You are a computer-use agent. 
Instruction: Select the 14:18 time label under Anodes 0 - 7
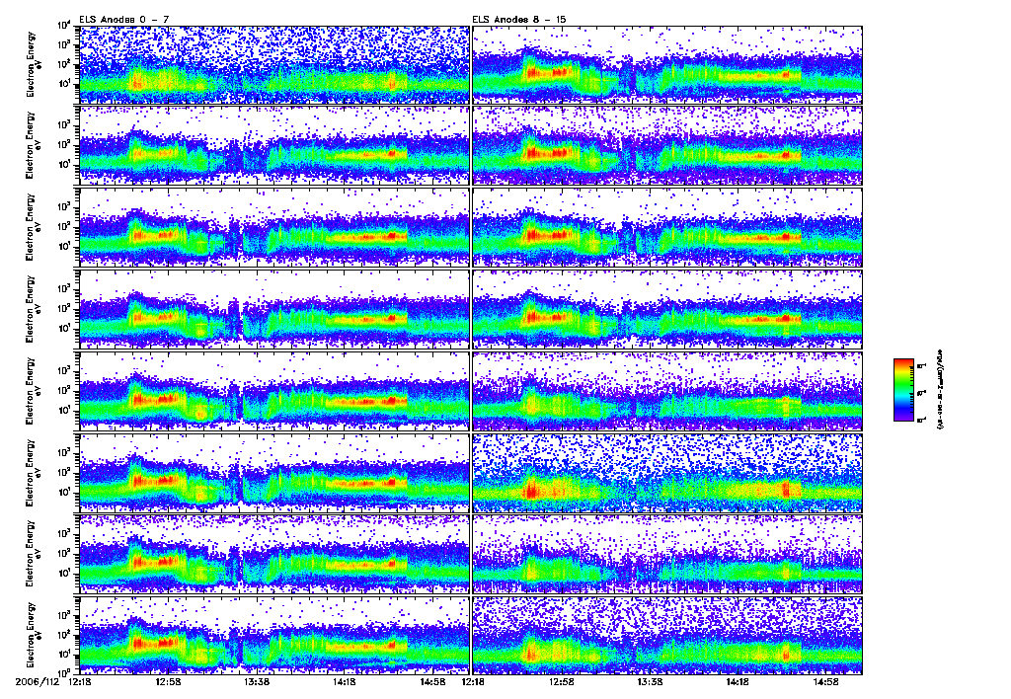pyautogui.click(x=345, y=681)
